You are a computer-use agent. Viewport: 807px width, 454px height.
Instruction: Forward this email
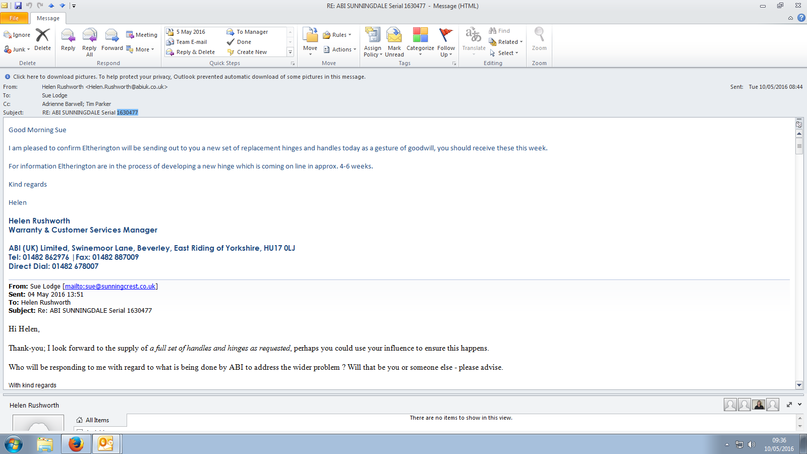[112, 41]
